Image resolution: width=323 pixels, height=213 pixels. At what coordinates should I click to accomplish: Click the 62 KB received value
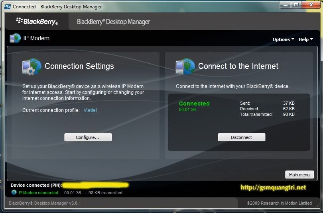(x=289, y=109)
